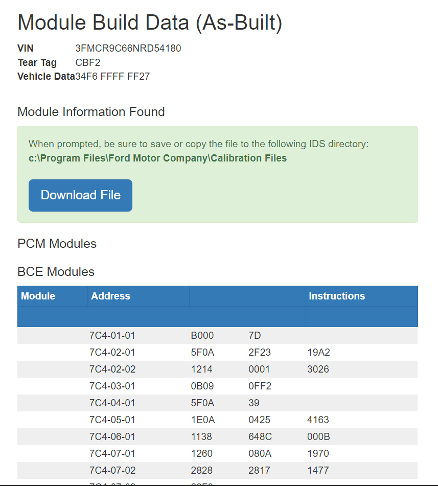The height and width of the screenshot is (486, 438).
Task: Click the Module column header
Action: (x=38, y=296)
